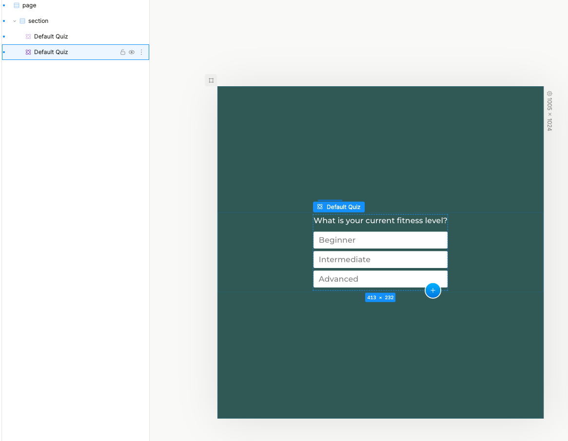
Task: Toggle the lock on selected Default Quiz layer
Action: point(123,52)
